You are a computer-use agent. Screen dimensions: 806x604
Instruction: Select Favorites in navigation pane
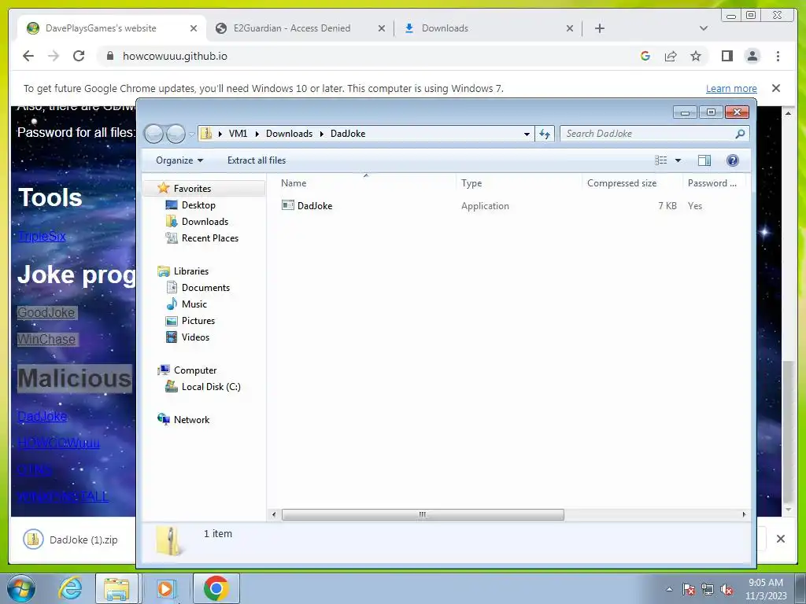192,189
